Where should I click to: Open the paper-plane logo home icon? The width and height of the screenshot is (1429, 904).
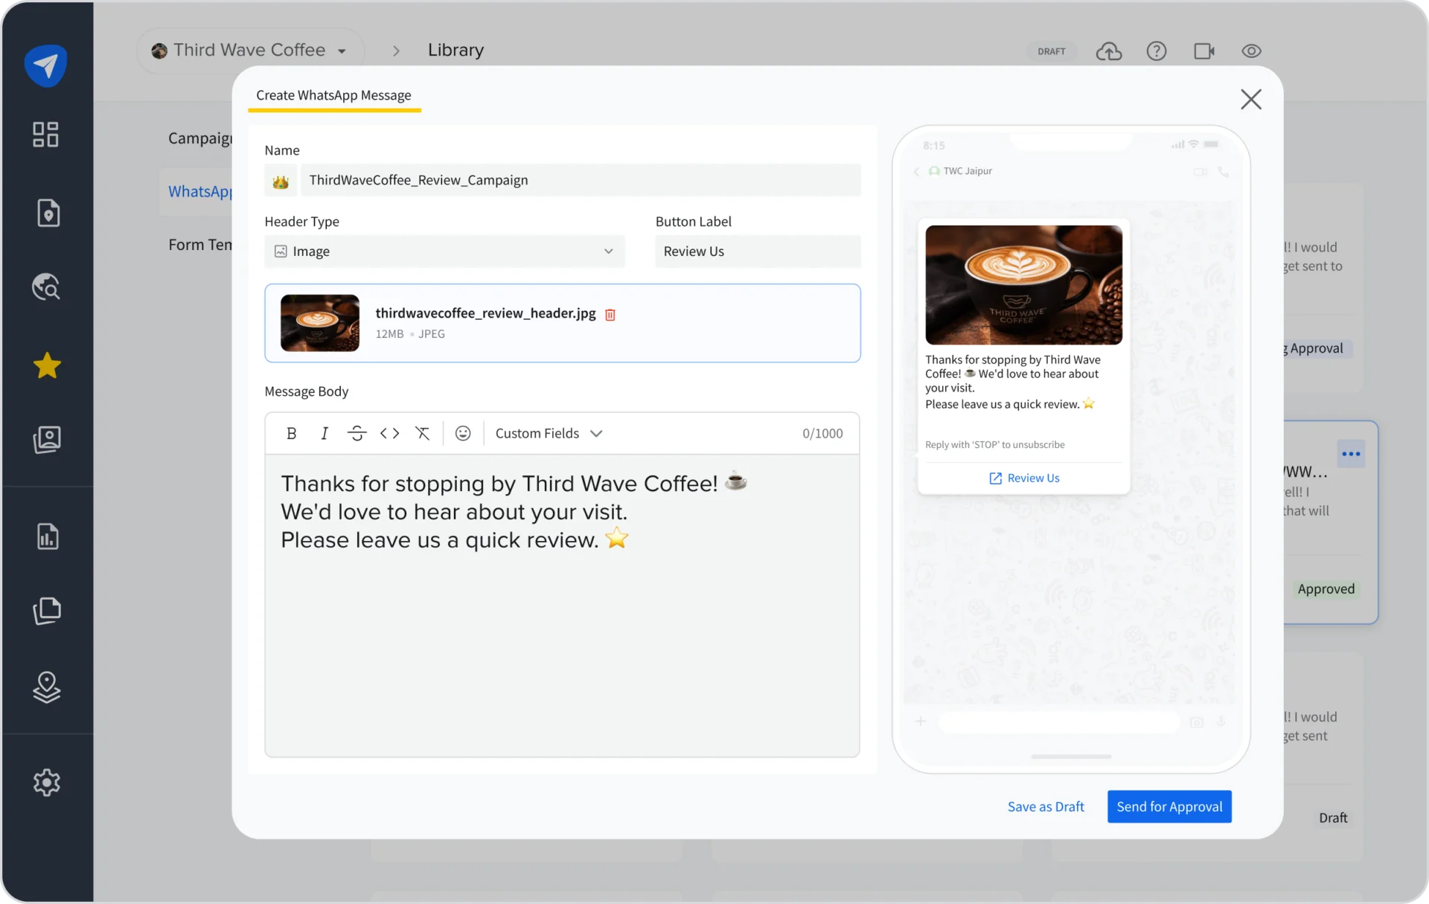pyautogui.click(x=46, y=65)
